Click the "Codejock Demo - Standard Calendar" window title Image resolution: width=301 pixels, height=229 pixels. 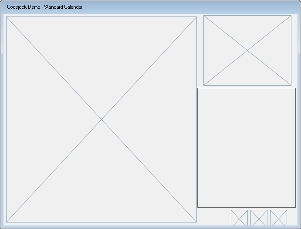tap(45, 7)
